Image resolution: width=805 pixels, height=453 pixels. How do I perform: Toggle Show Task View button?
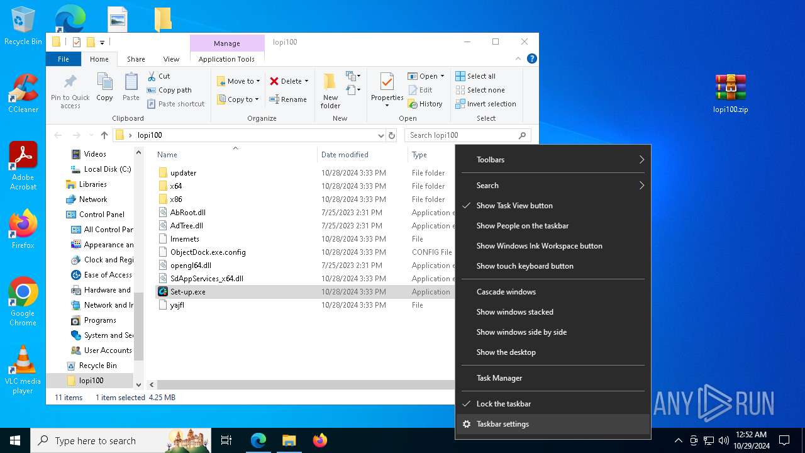pos(553,206)
